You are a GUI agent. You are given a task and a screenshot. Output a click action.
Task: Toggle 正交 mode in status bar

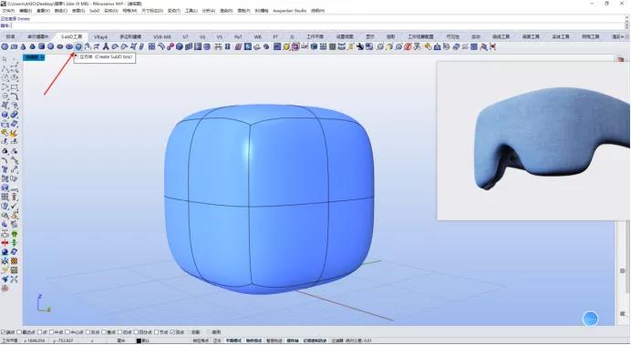point(217,340)
